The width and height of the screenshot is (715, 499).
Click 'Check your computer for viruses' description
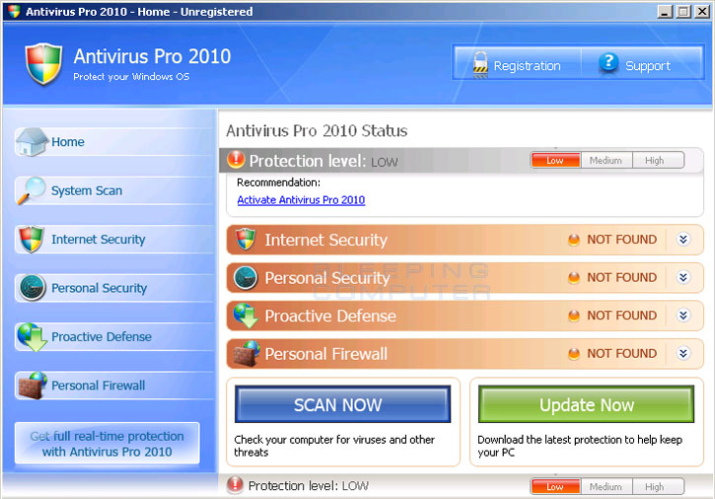[333, 446]
